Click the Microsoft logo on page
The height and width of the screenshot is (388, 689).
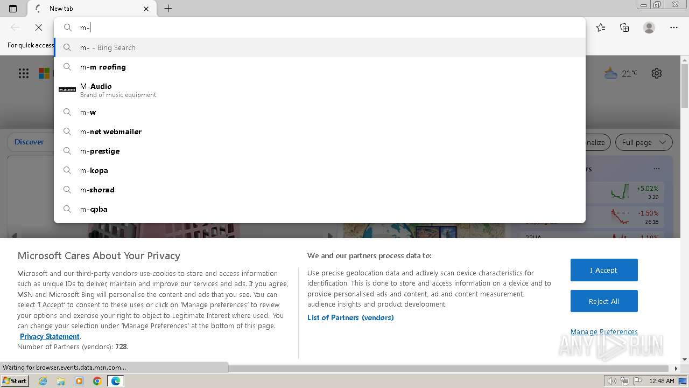(x=45, y=73)
